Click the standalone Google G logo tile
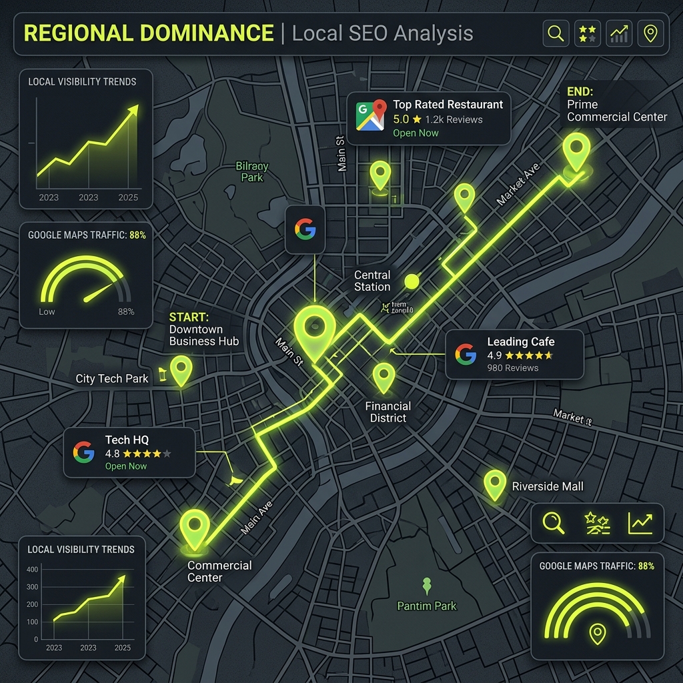Image resolution: width=683 pixels, height=683 pixels. [x=305, y=229]
